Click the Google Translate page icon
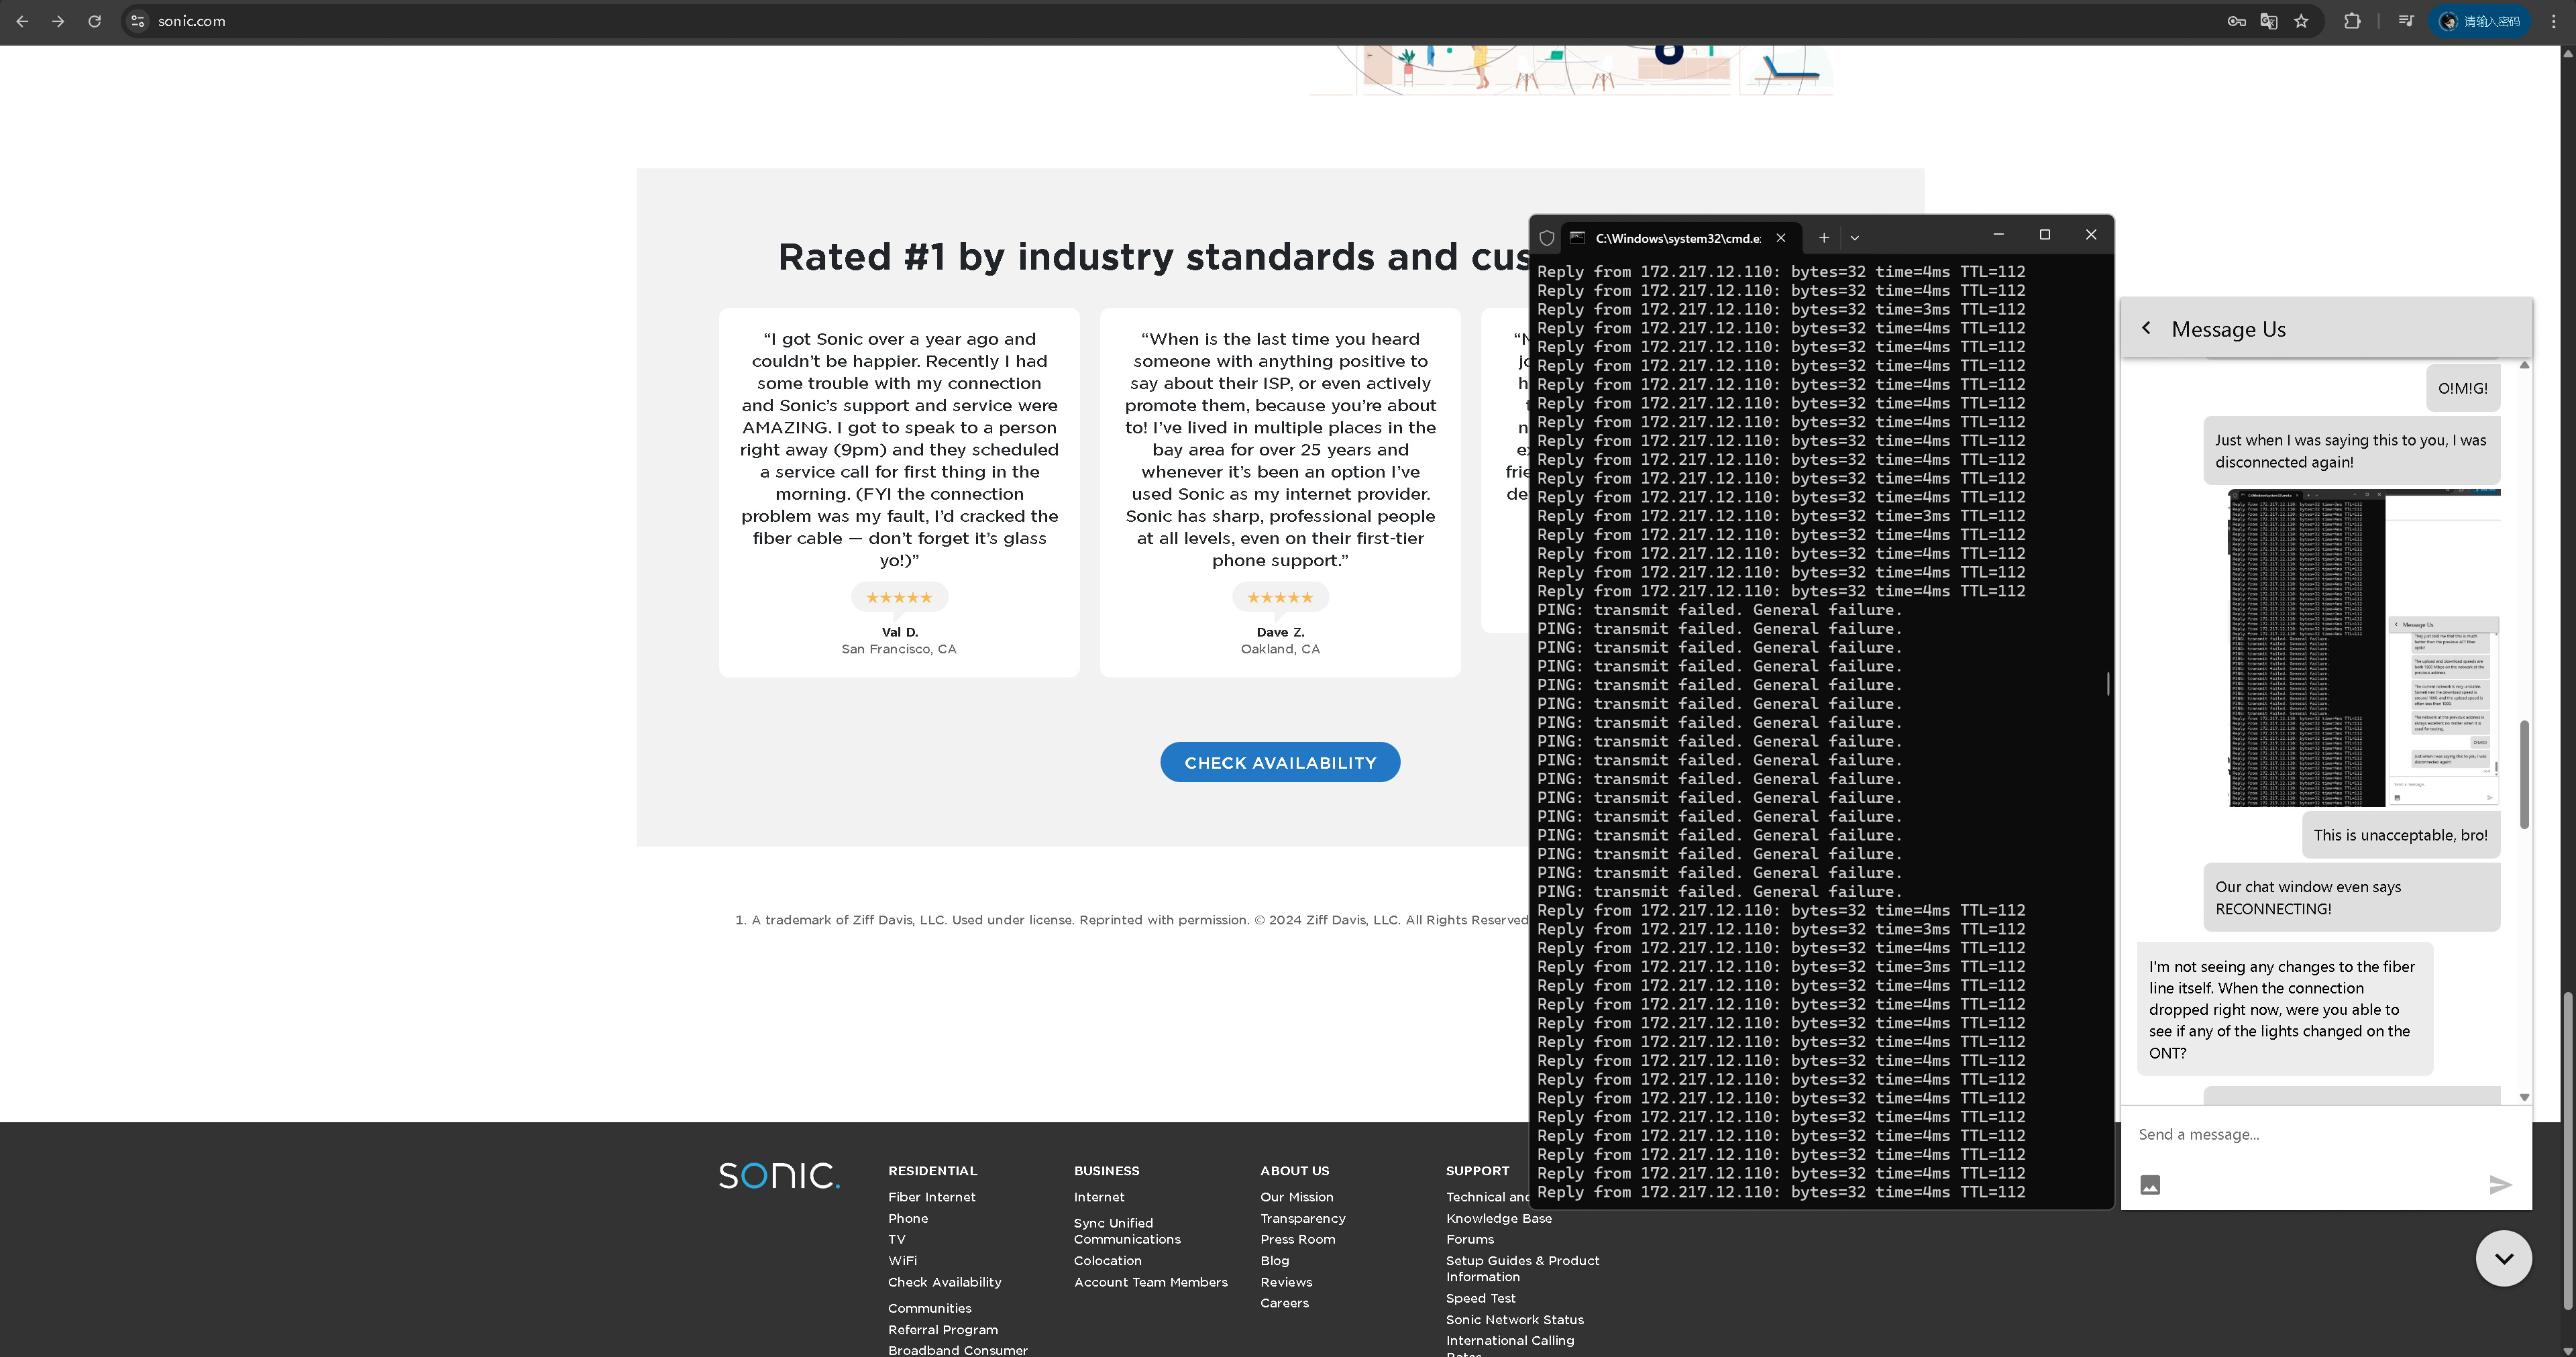This screenshot has width=2576, height=1357. click(x=2268, y=21)
